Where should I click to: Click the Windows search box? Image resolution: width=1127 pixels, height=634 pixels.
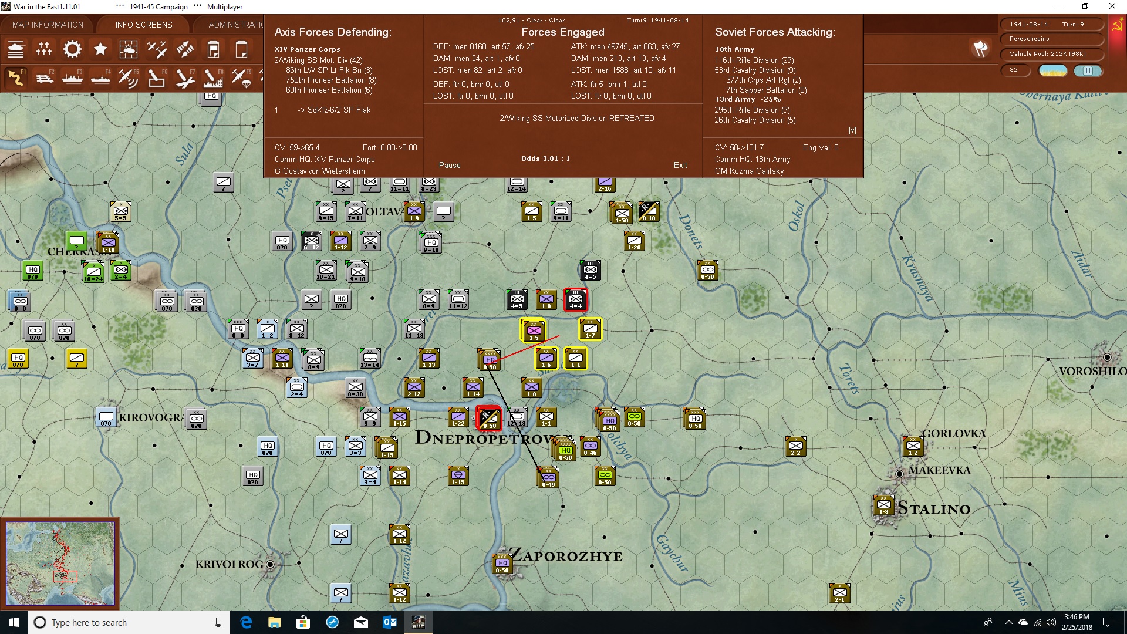tap(129, 622)
